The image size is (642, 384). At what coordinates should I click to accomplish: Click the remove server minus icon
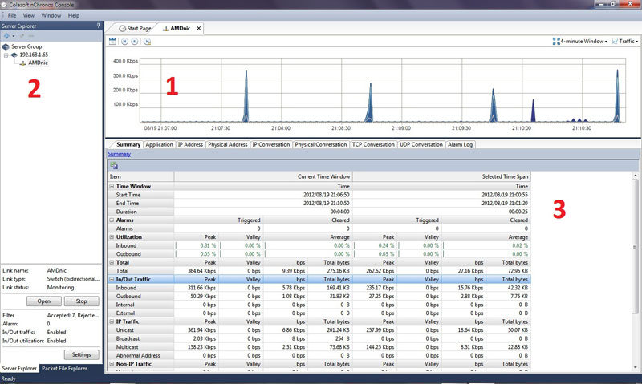[x=31, y=36]
